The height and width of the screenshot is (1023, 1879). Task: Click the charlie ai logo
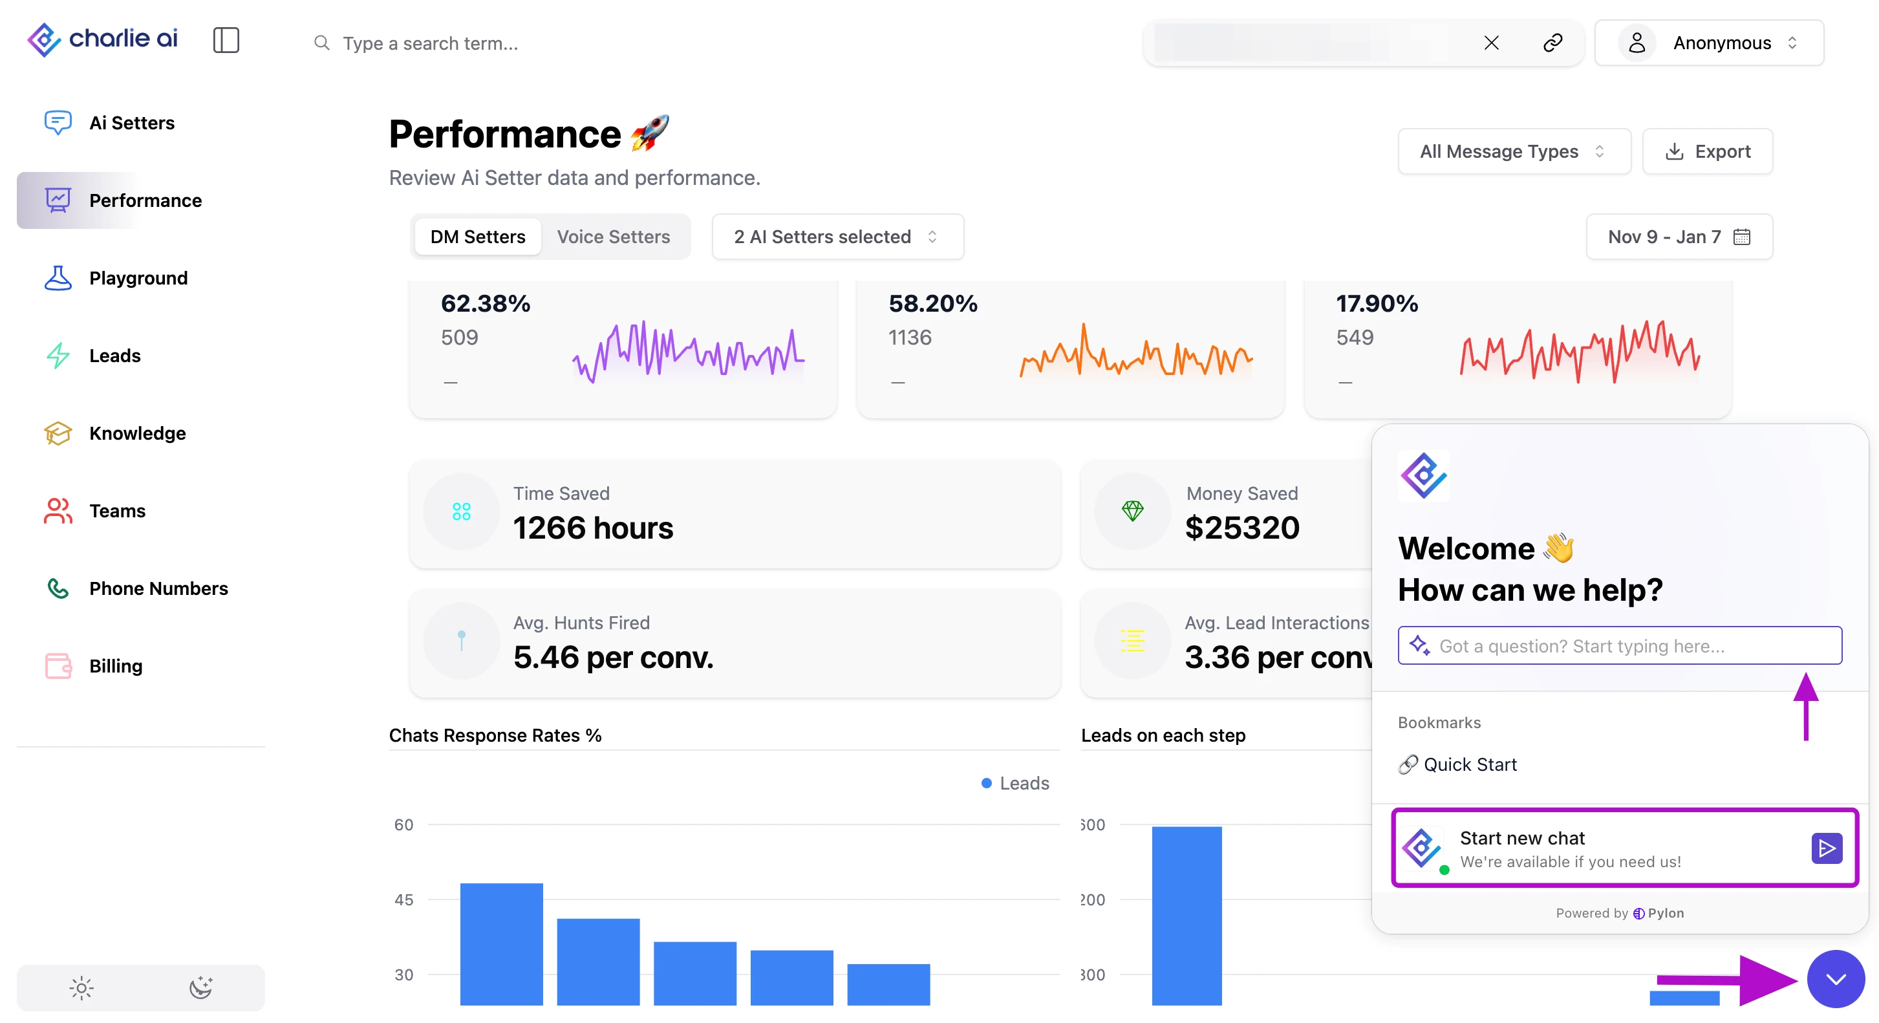[103, 39]
